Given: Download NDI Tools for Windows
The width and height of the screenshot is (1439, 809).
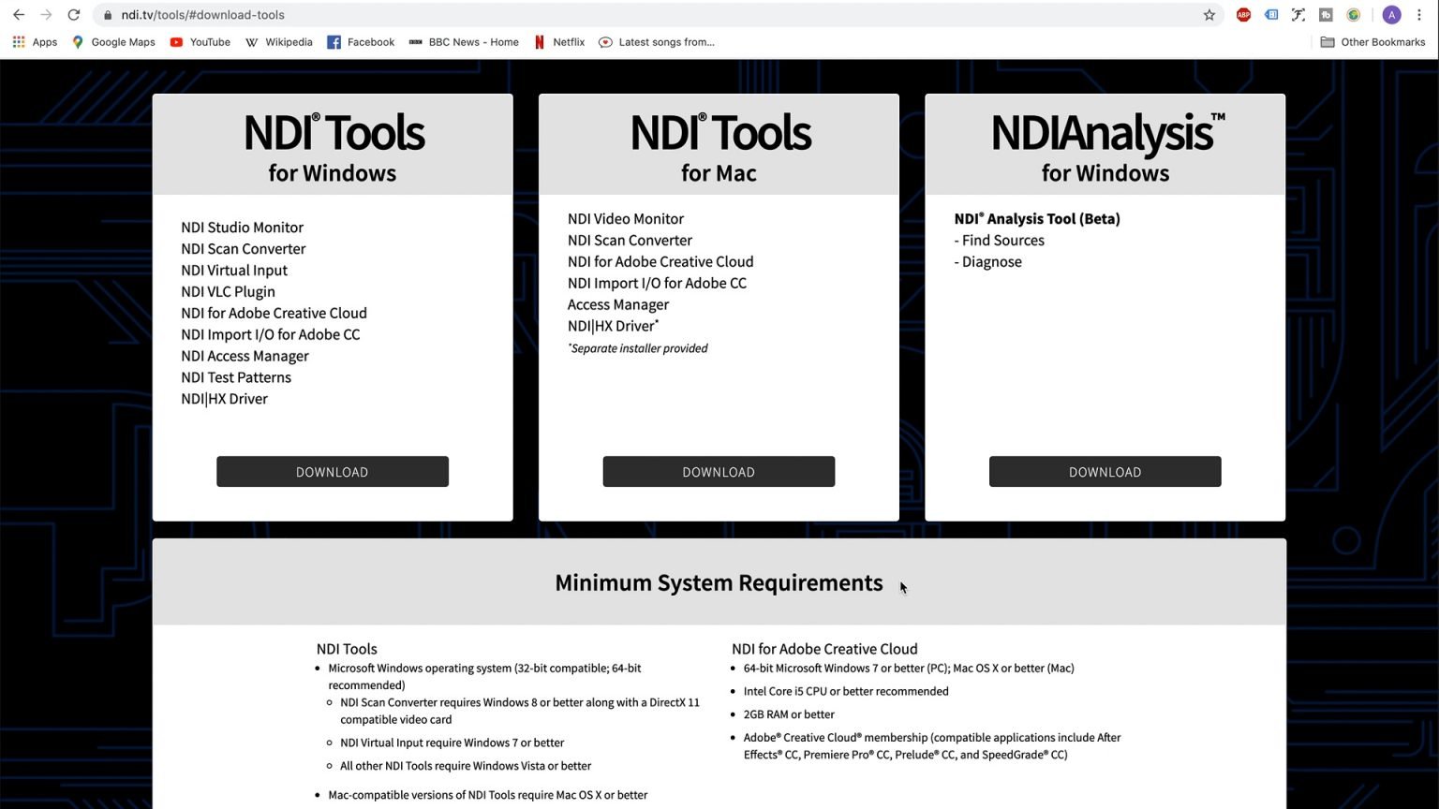Looking at the screenshot, I should click(332, 471).
